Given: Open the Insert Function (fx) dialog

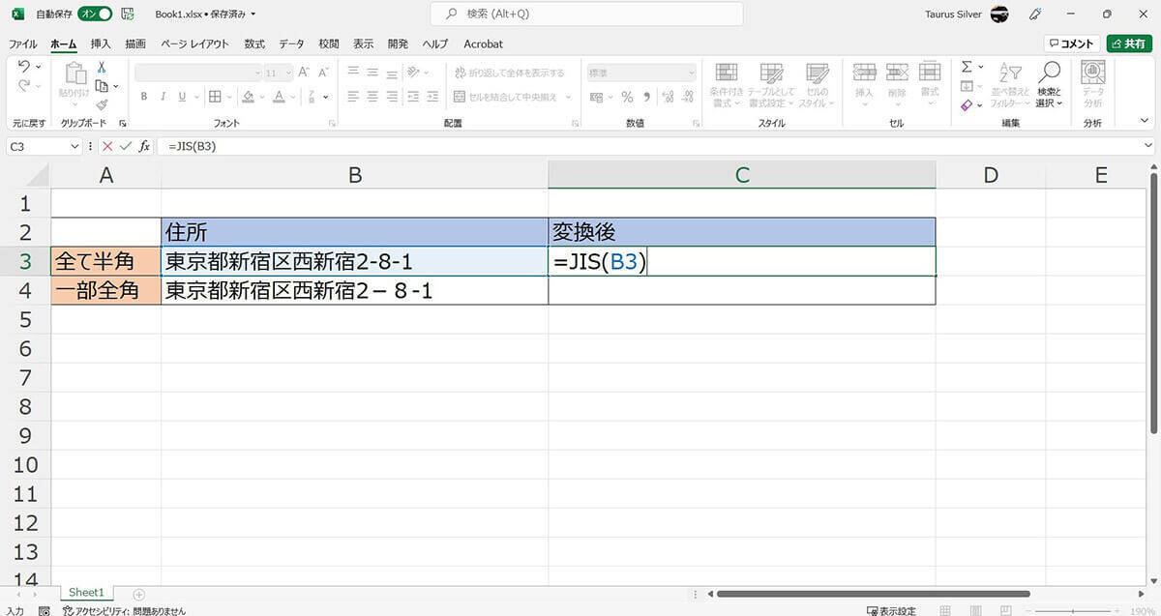Looking at the screenshot, I should 144,146.
